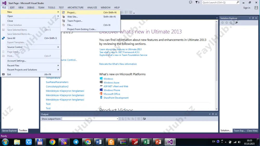260x146 pixels.
Task: Open Excel from the taskbar
Action: coord(147,142)
